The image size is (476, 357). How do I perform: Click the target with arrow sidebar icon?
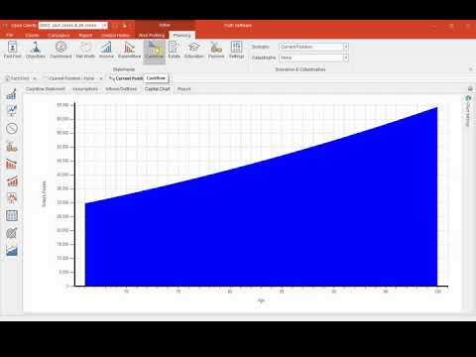12,233
